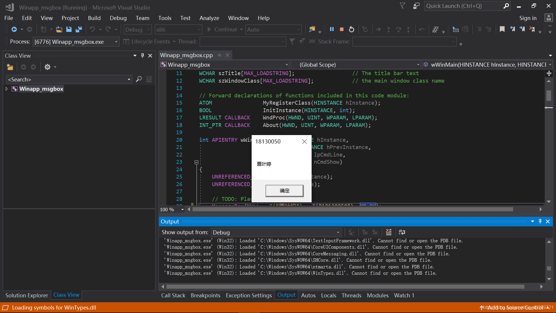The height and width of the screenshot is (313, 556).
Task: Click Sign in link
Action: coord(528,18)
